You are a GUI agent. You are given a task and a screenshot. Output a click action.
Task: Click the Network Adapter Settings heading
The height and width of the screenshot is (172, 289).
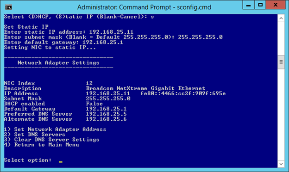click(x=58, y=63)
